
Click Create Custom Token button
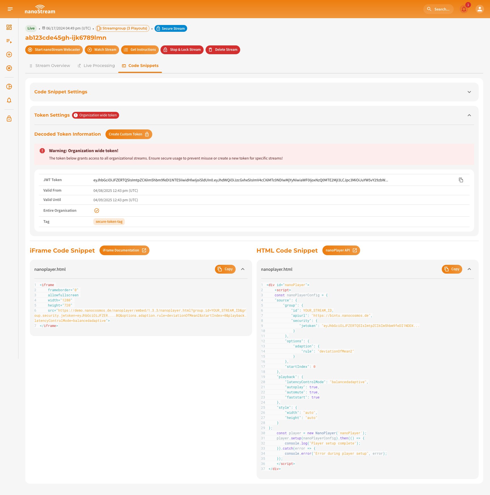click(129, 134)
